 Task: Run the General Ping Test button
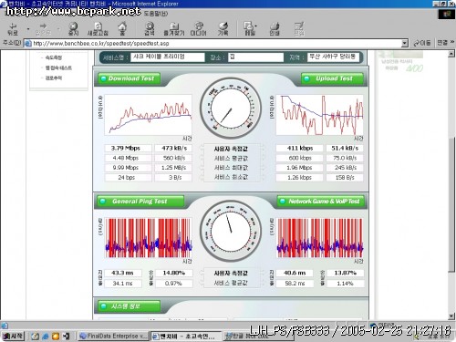[140, 202]
